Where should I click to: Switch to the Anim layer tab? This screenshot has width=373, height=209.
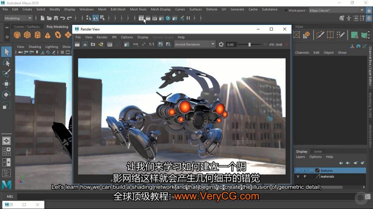[318, 152]
